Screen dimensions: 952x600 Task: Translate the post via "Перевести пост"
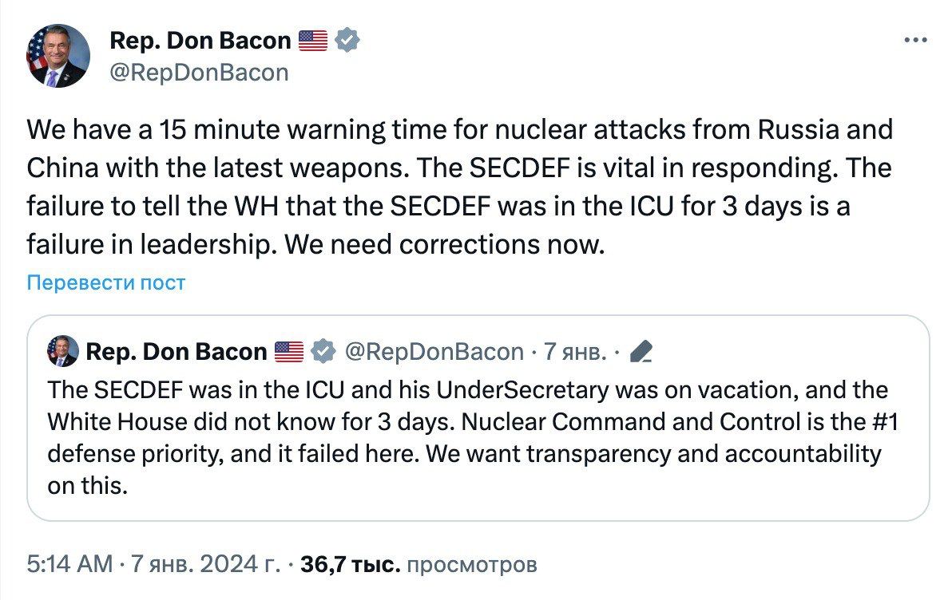(x=106, y=282)
